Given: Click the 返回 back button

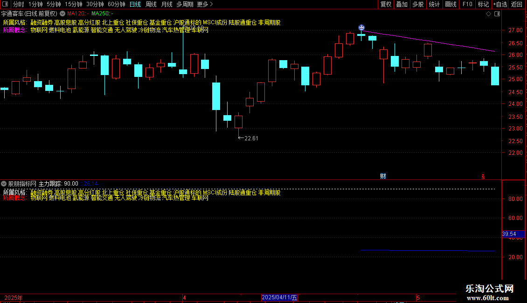Looking at the screenshot, I should point(517,4).
